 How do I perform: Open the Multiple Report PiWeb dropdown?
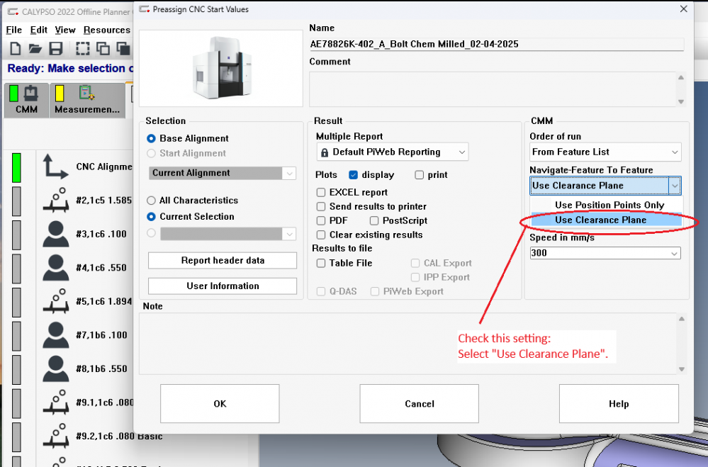[392, 152]
